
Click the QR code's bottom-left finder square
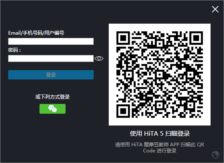coord(123,111)
